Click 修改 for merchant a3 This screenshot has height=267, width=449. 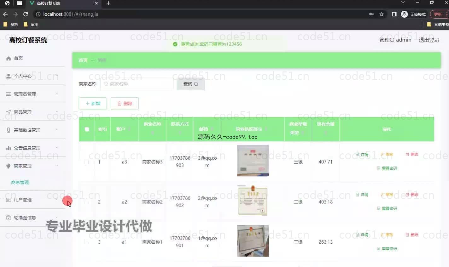click(387, 155)
